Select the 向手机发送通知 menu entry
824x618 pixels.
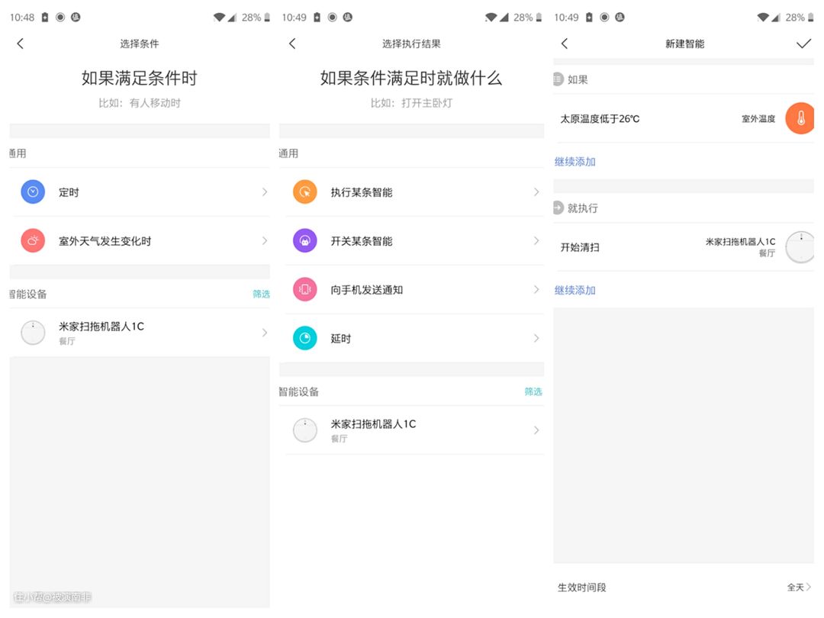[x=366, y=290]
